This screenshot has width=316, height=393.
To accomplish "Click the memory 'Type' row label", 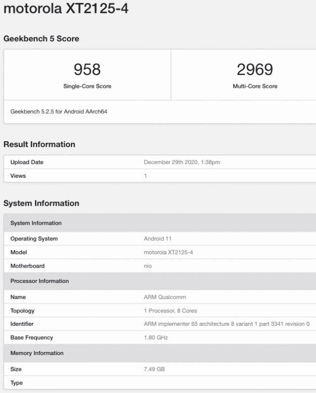I will 16,383.
